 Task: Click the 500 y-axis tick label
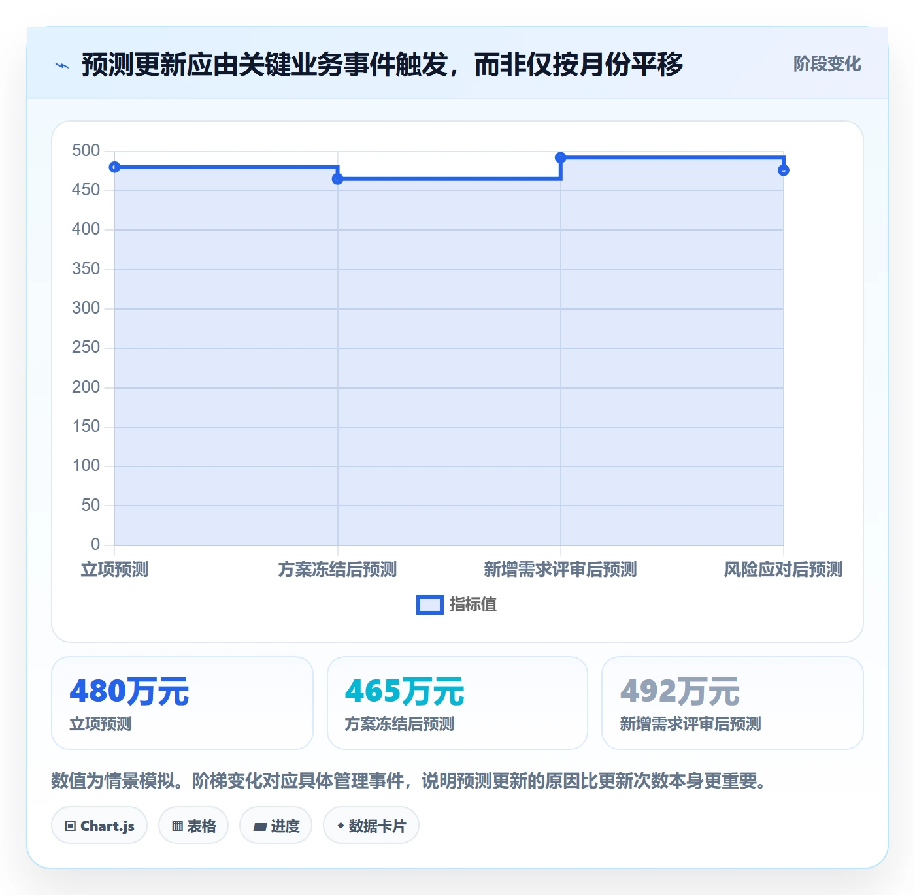(86, 151)
